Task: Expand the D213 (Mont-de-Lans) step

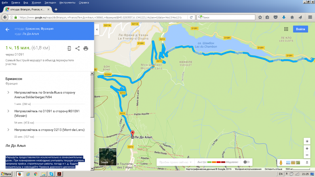Action: 8,130
